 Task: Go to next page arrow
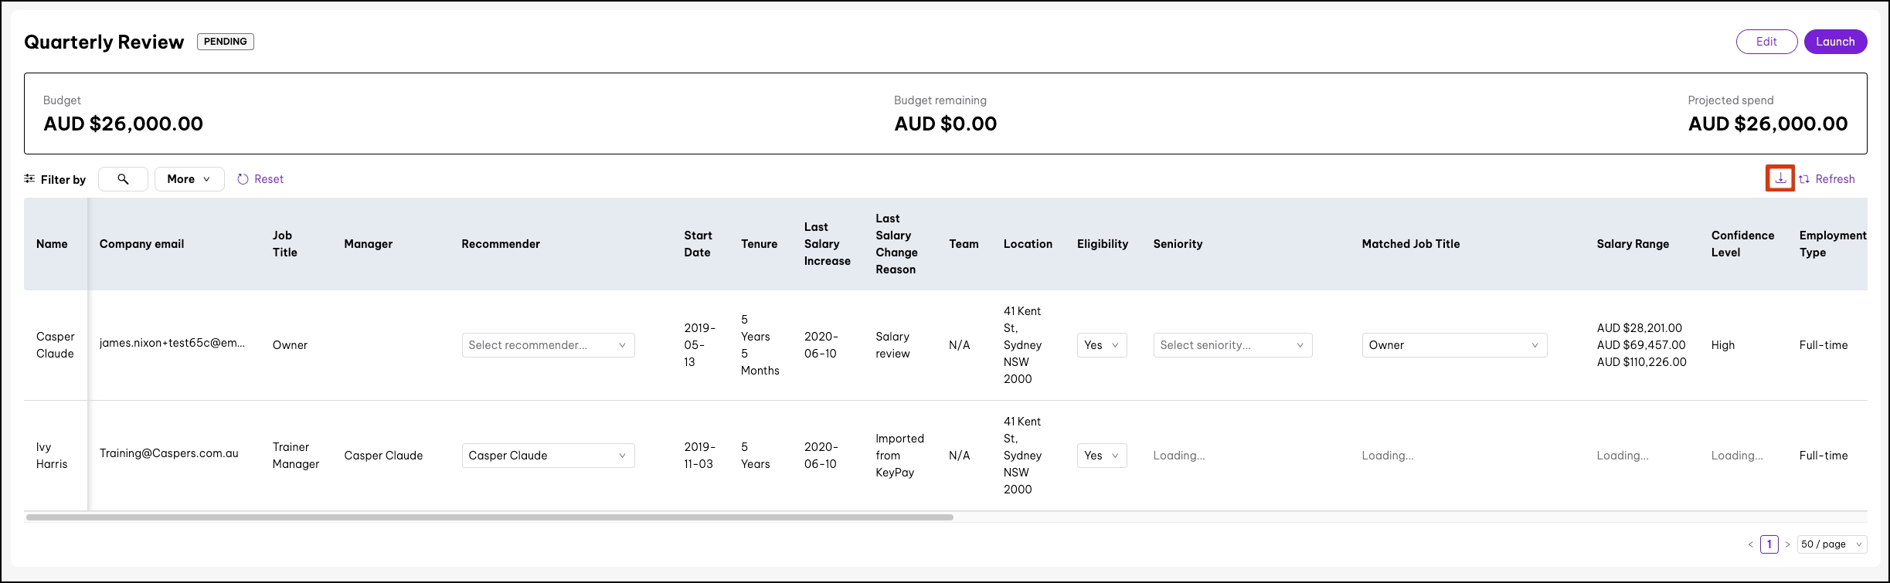click(1787, 544)
